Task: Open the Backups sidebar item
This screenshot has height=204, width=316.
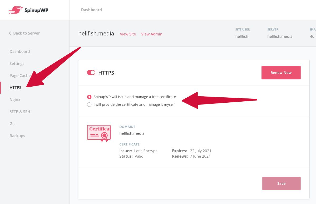Action: [x=17, y=136]
